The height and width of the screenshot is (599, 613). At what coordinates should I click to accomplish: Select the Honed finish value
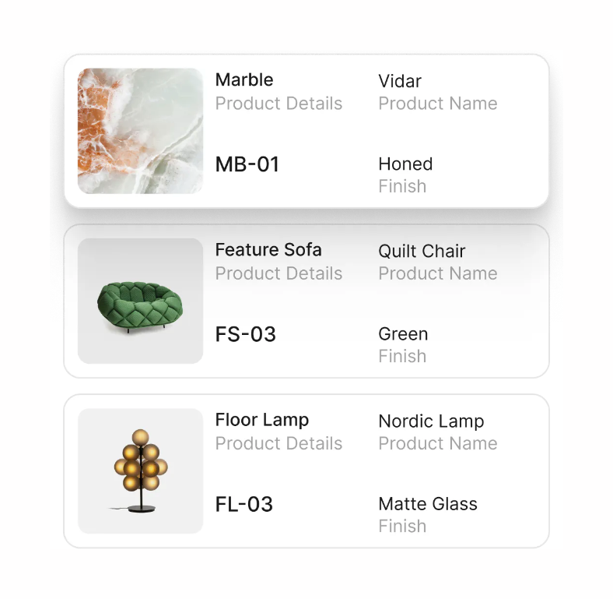[x=405, y=164]
